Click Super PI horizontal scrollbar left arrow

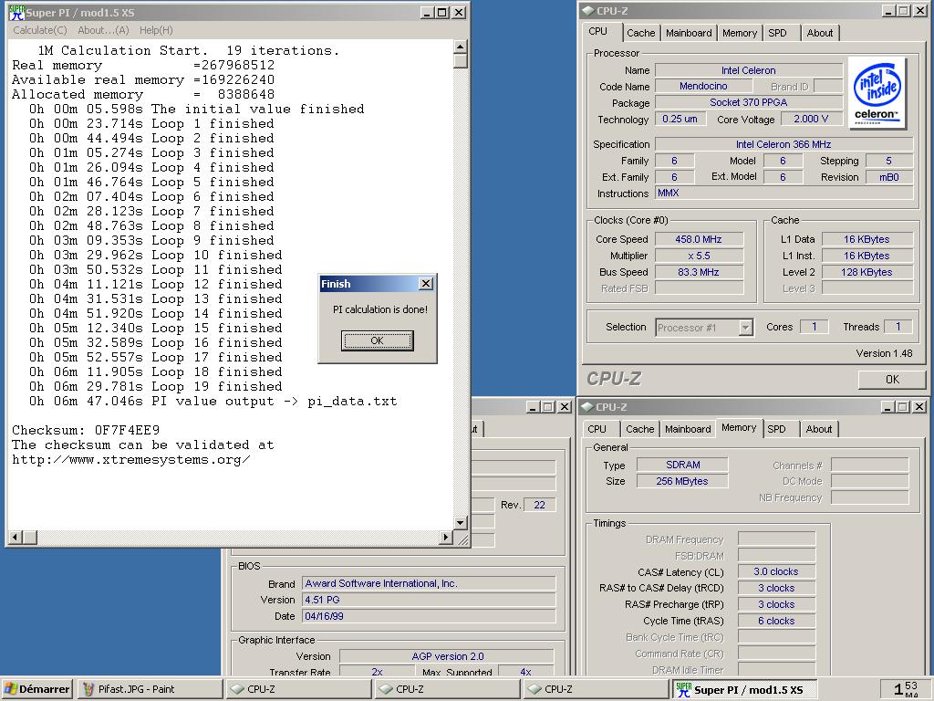point(16,537)
